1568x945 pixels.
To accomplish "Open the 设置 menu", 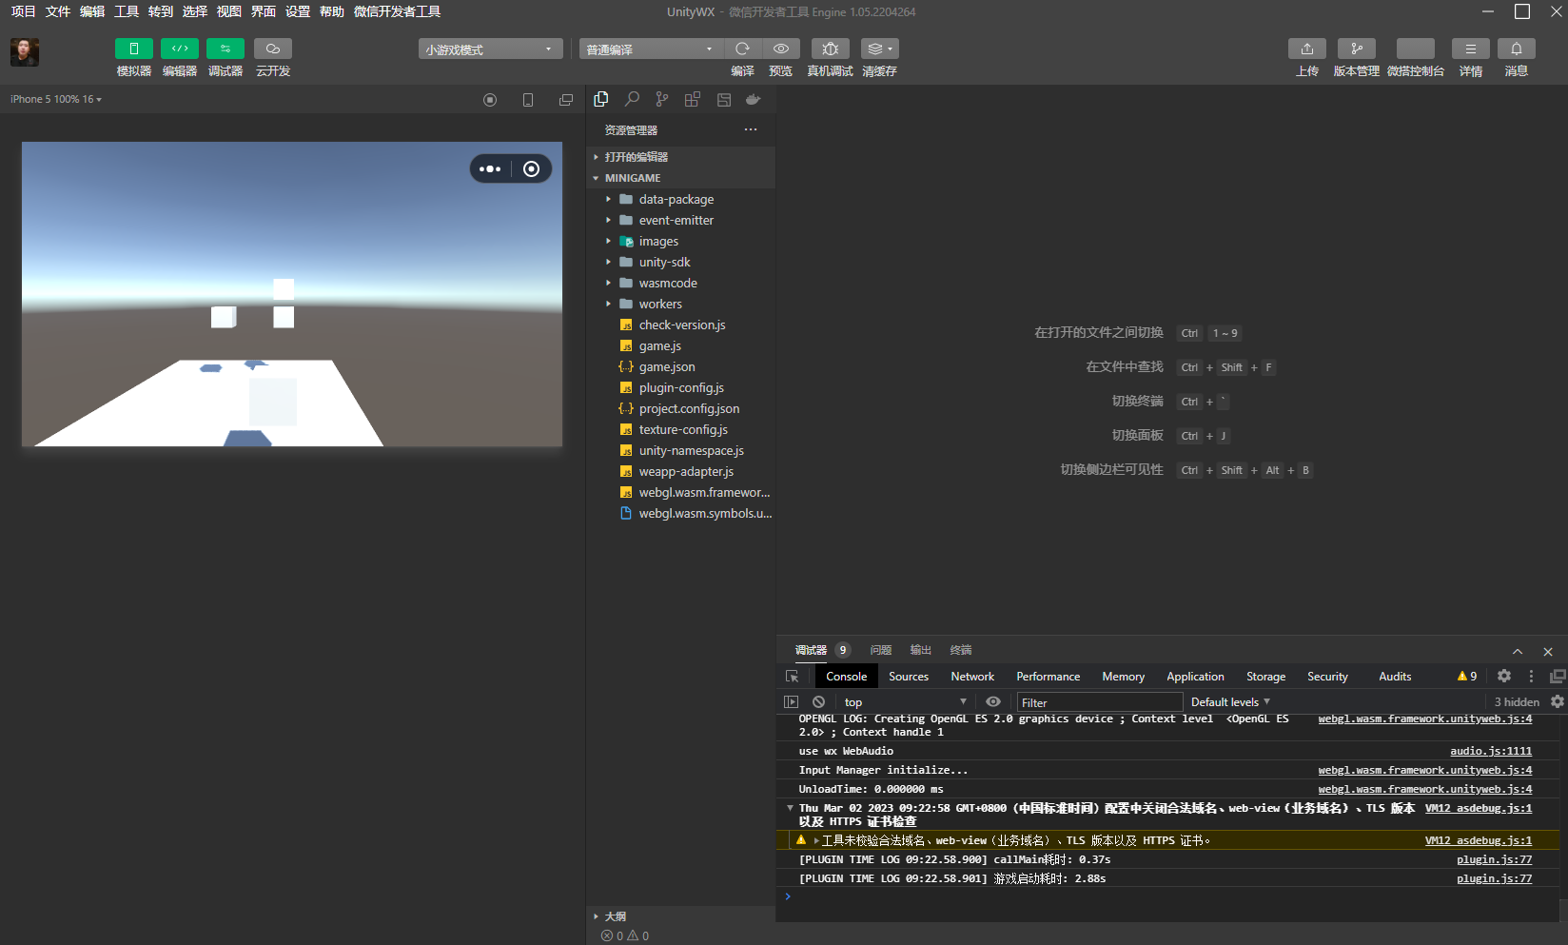I will click(x=298, y=11).
